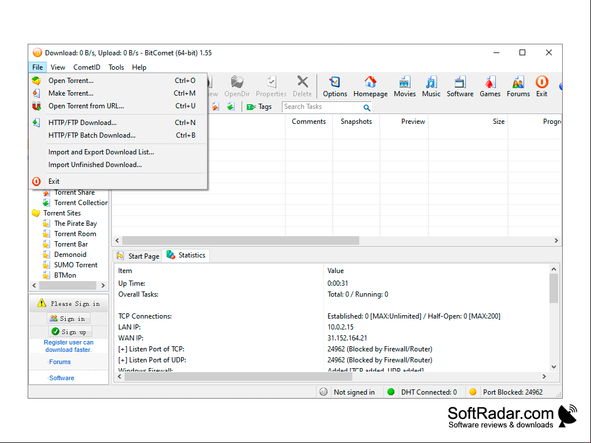Click the green torrent collection icon beside Tags
This screenshot has width=591, height=443.
point(231,107)
